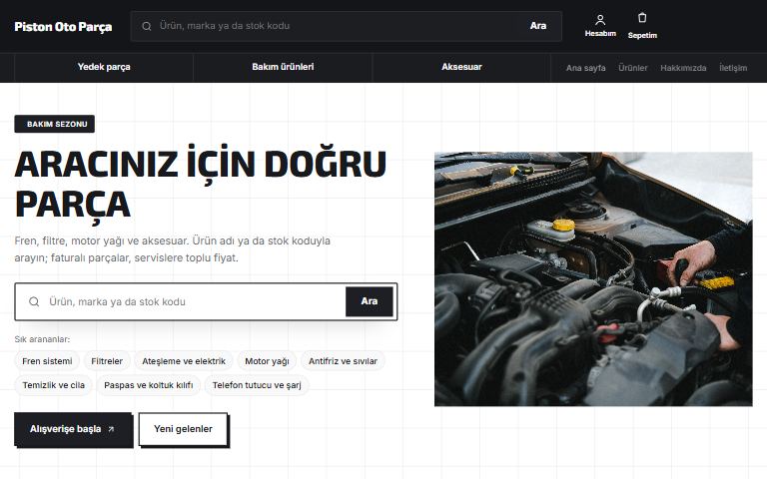
Task: Select the Telefon tutucu ve şarj chip
Action: [257, 385]
